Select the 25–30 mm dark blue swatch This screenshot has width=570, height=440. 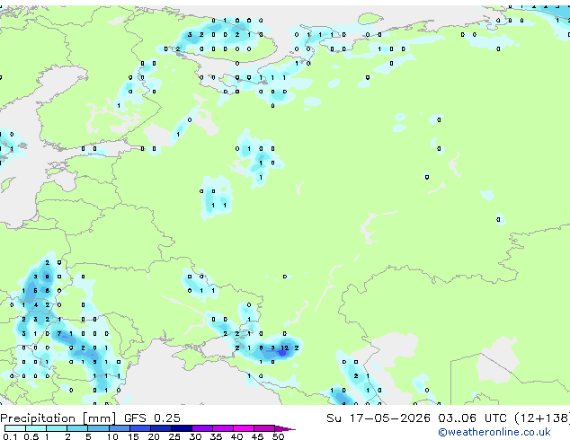(x=182, y=428)
